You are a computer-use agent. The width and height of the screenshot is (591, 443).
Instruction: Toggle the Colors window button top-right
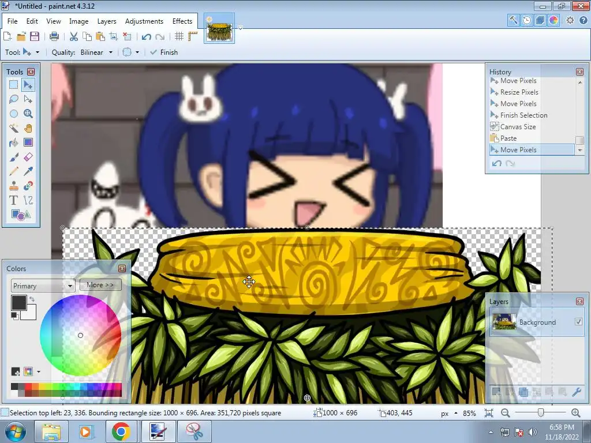[553, 20]
